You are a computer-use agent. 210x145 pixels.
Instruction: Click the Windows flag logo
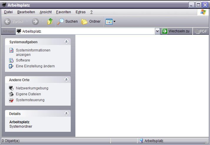pos(203,12)
